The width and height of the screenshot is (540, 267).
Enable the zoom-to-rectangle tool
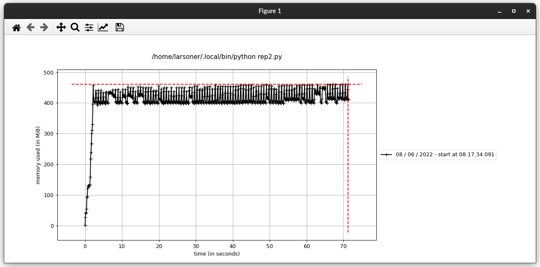pyautogui.click(x=75, y=27)
